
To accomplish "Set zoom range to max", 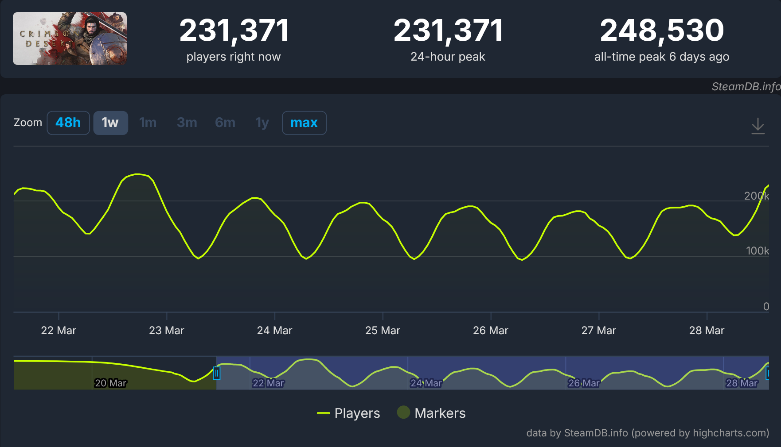I will point(304,123).
